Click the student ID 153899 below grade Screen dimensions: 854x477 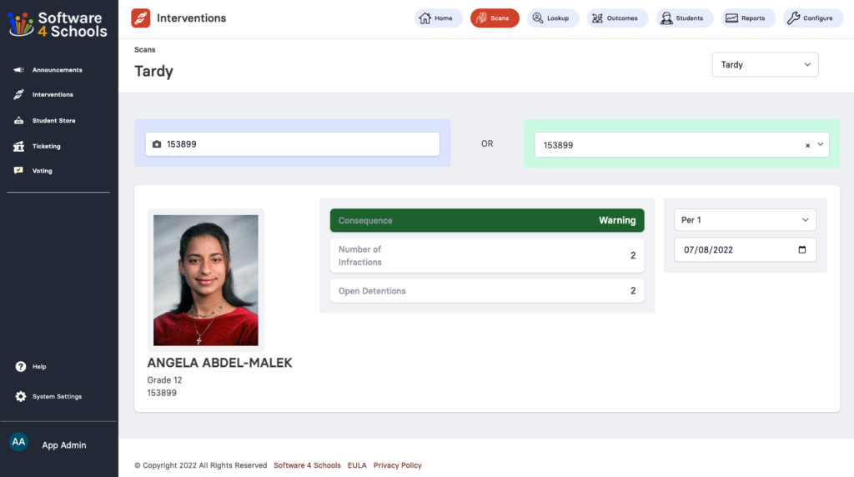pyautogui.click(x=162, y=393)
